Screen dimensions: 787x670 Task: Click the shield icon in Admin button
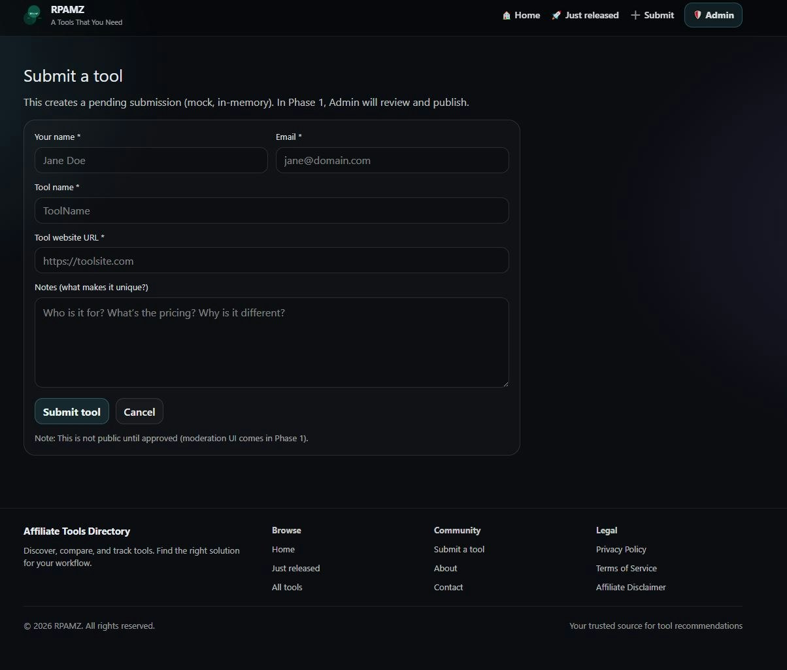click(x=697, y=15)
